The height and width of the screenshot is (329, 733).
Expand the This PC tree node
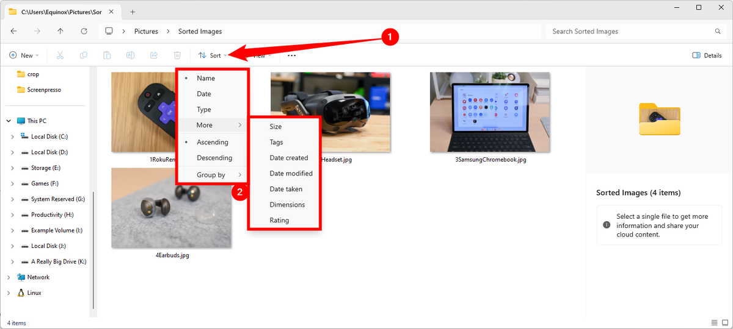[x=9, y=121]
